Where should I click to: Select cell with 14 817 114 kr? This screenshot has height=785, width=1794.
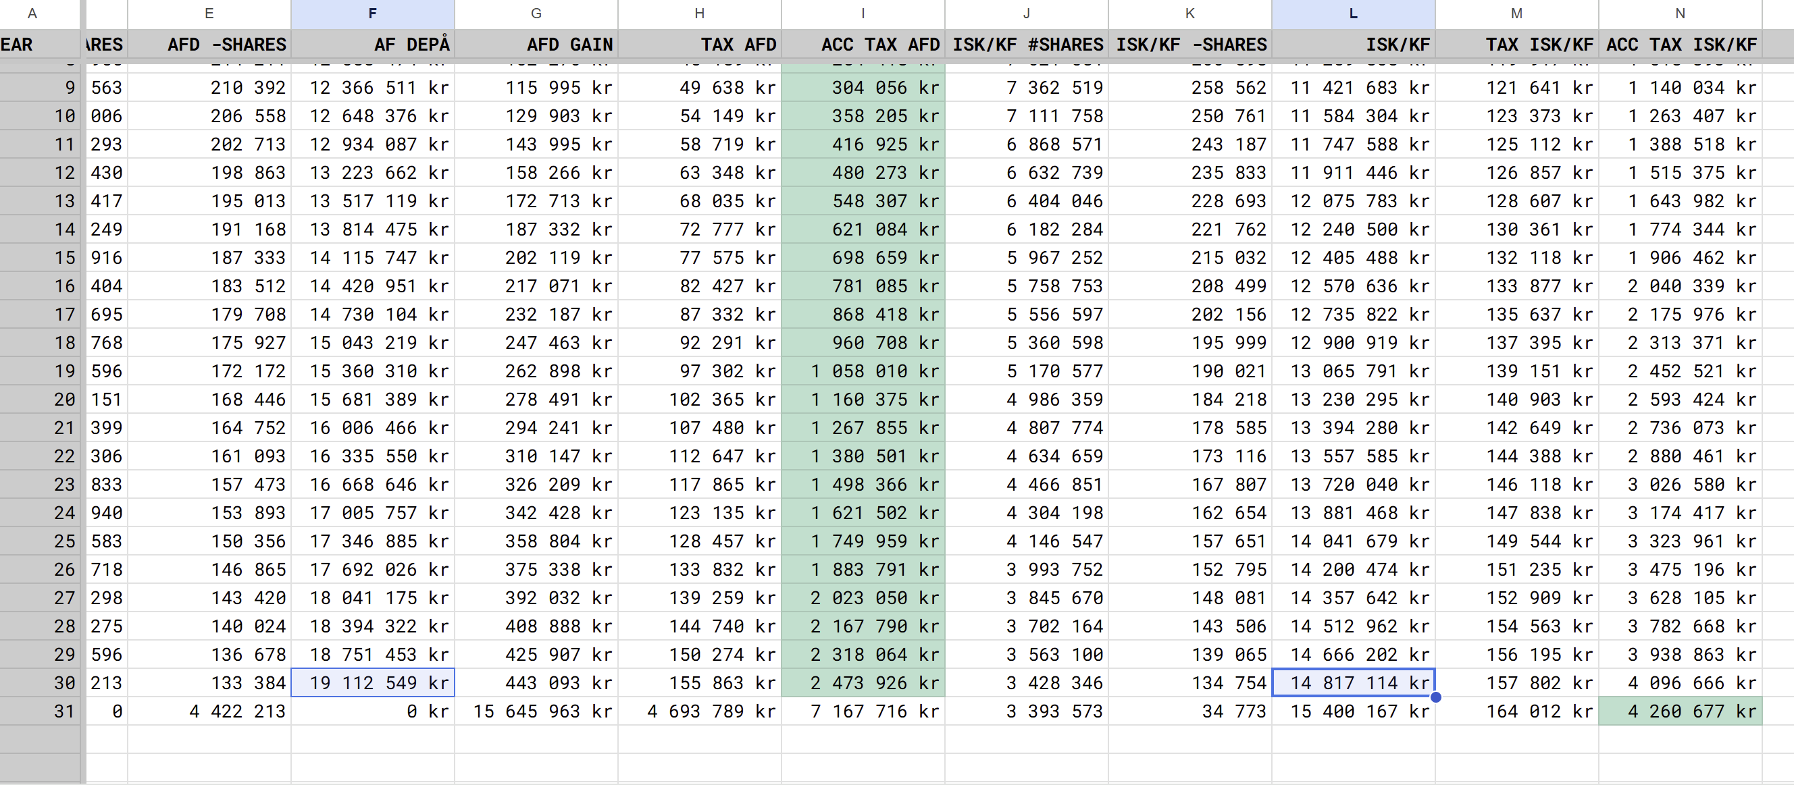[x=1352, y=682]
